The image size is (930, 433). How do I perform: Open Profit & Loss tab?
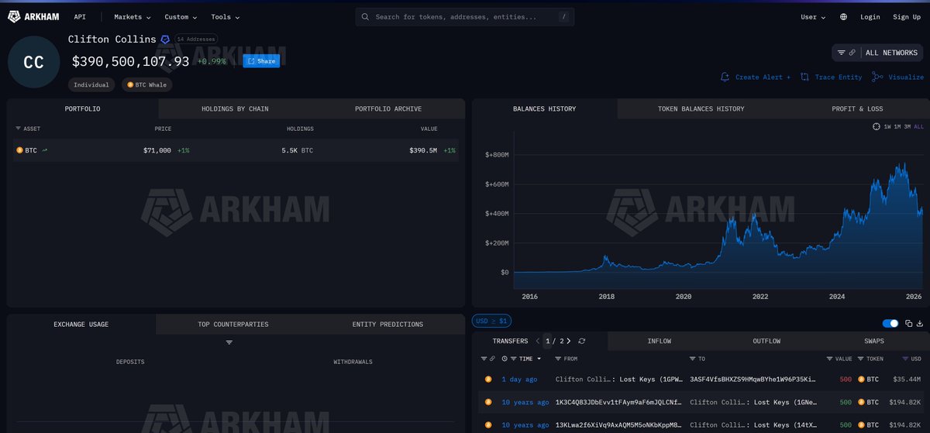[859, 108]
